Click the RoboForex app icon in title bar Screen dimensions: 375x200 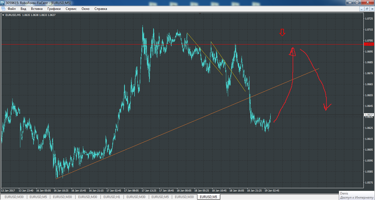[3, 2]
